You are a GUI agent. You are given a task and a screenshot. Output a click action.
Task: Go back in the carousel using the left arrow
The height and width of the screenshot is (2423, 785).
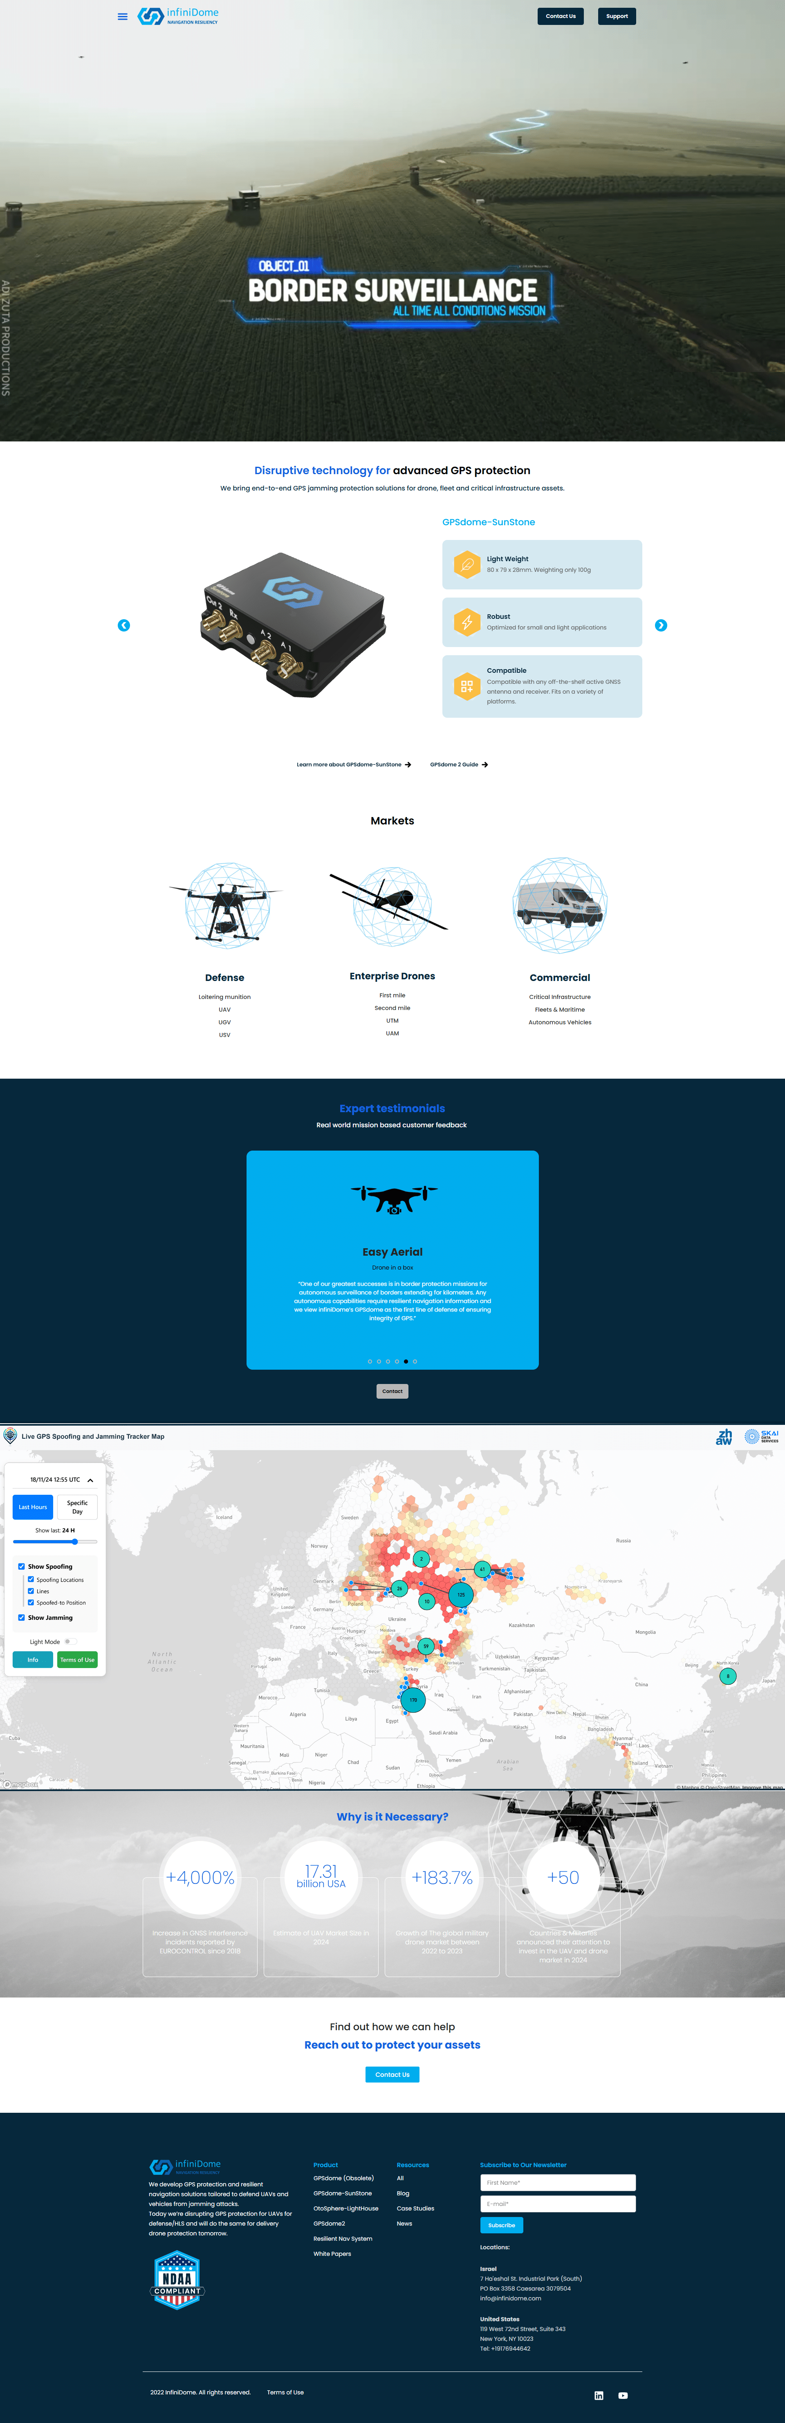[x=123, y=625]
